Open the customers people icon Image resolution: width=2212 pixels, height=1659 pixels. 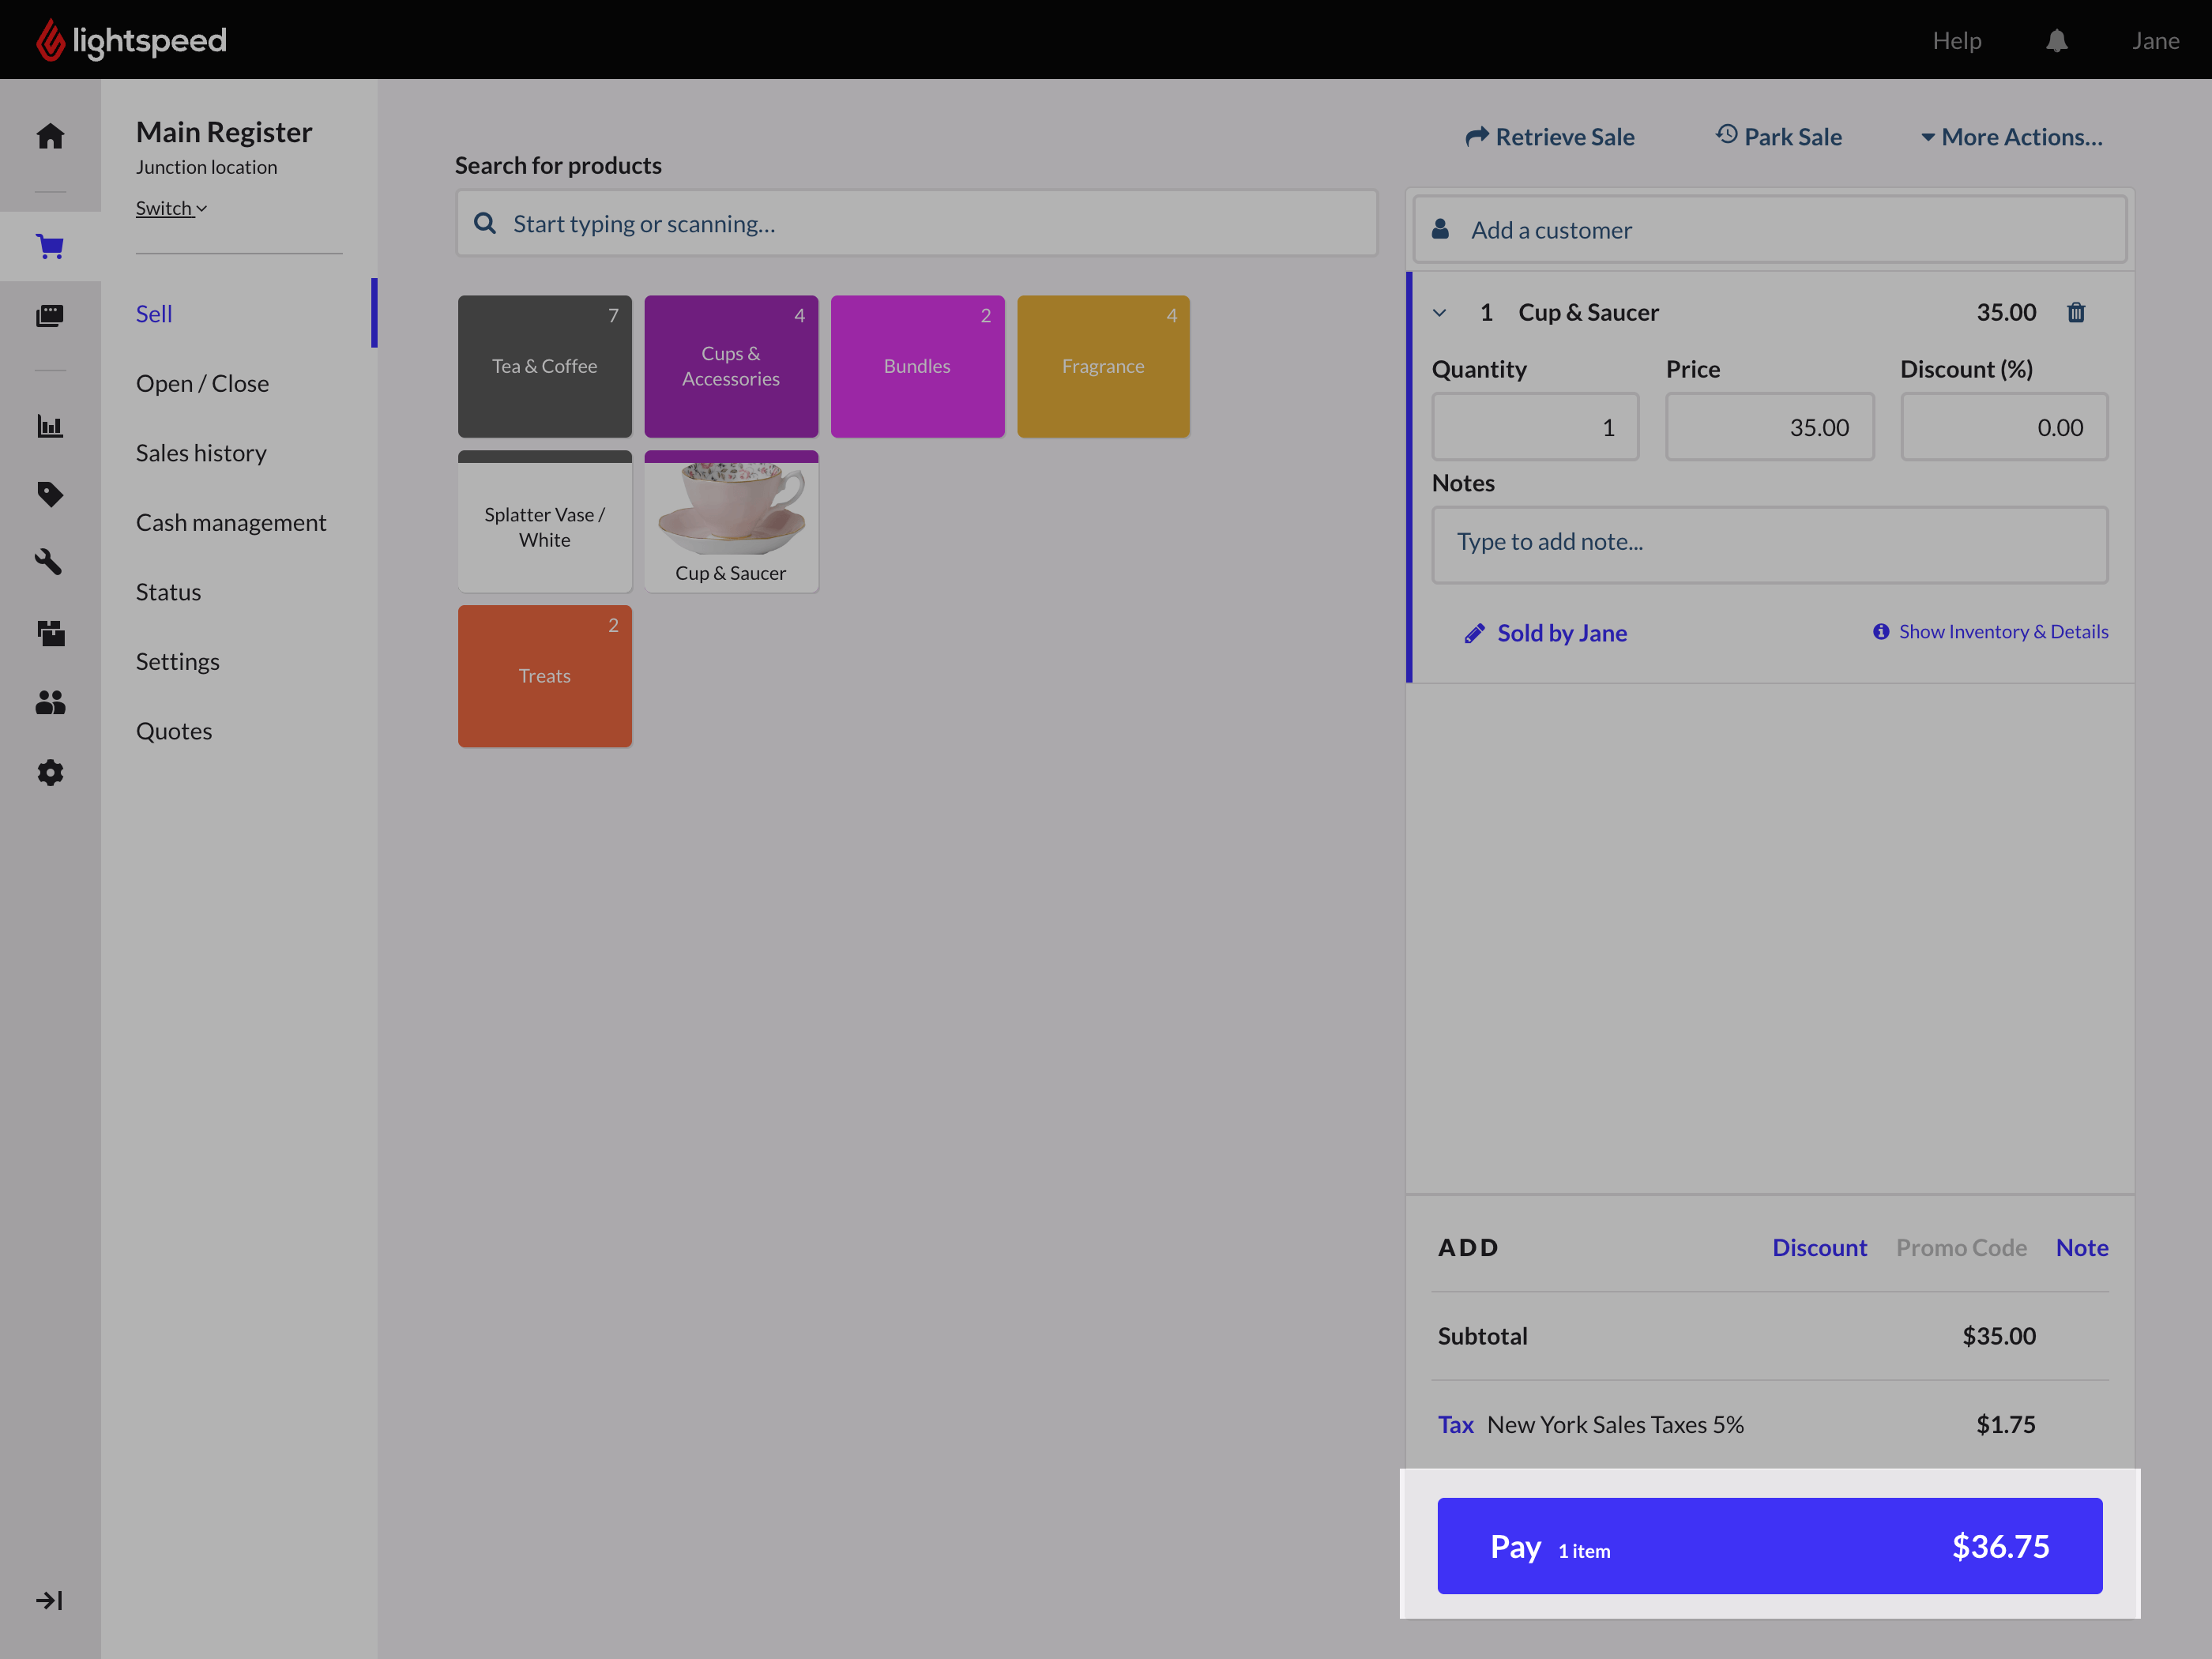50,703
